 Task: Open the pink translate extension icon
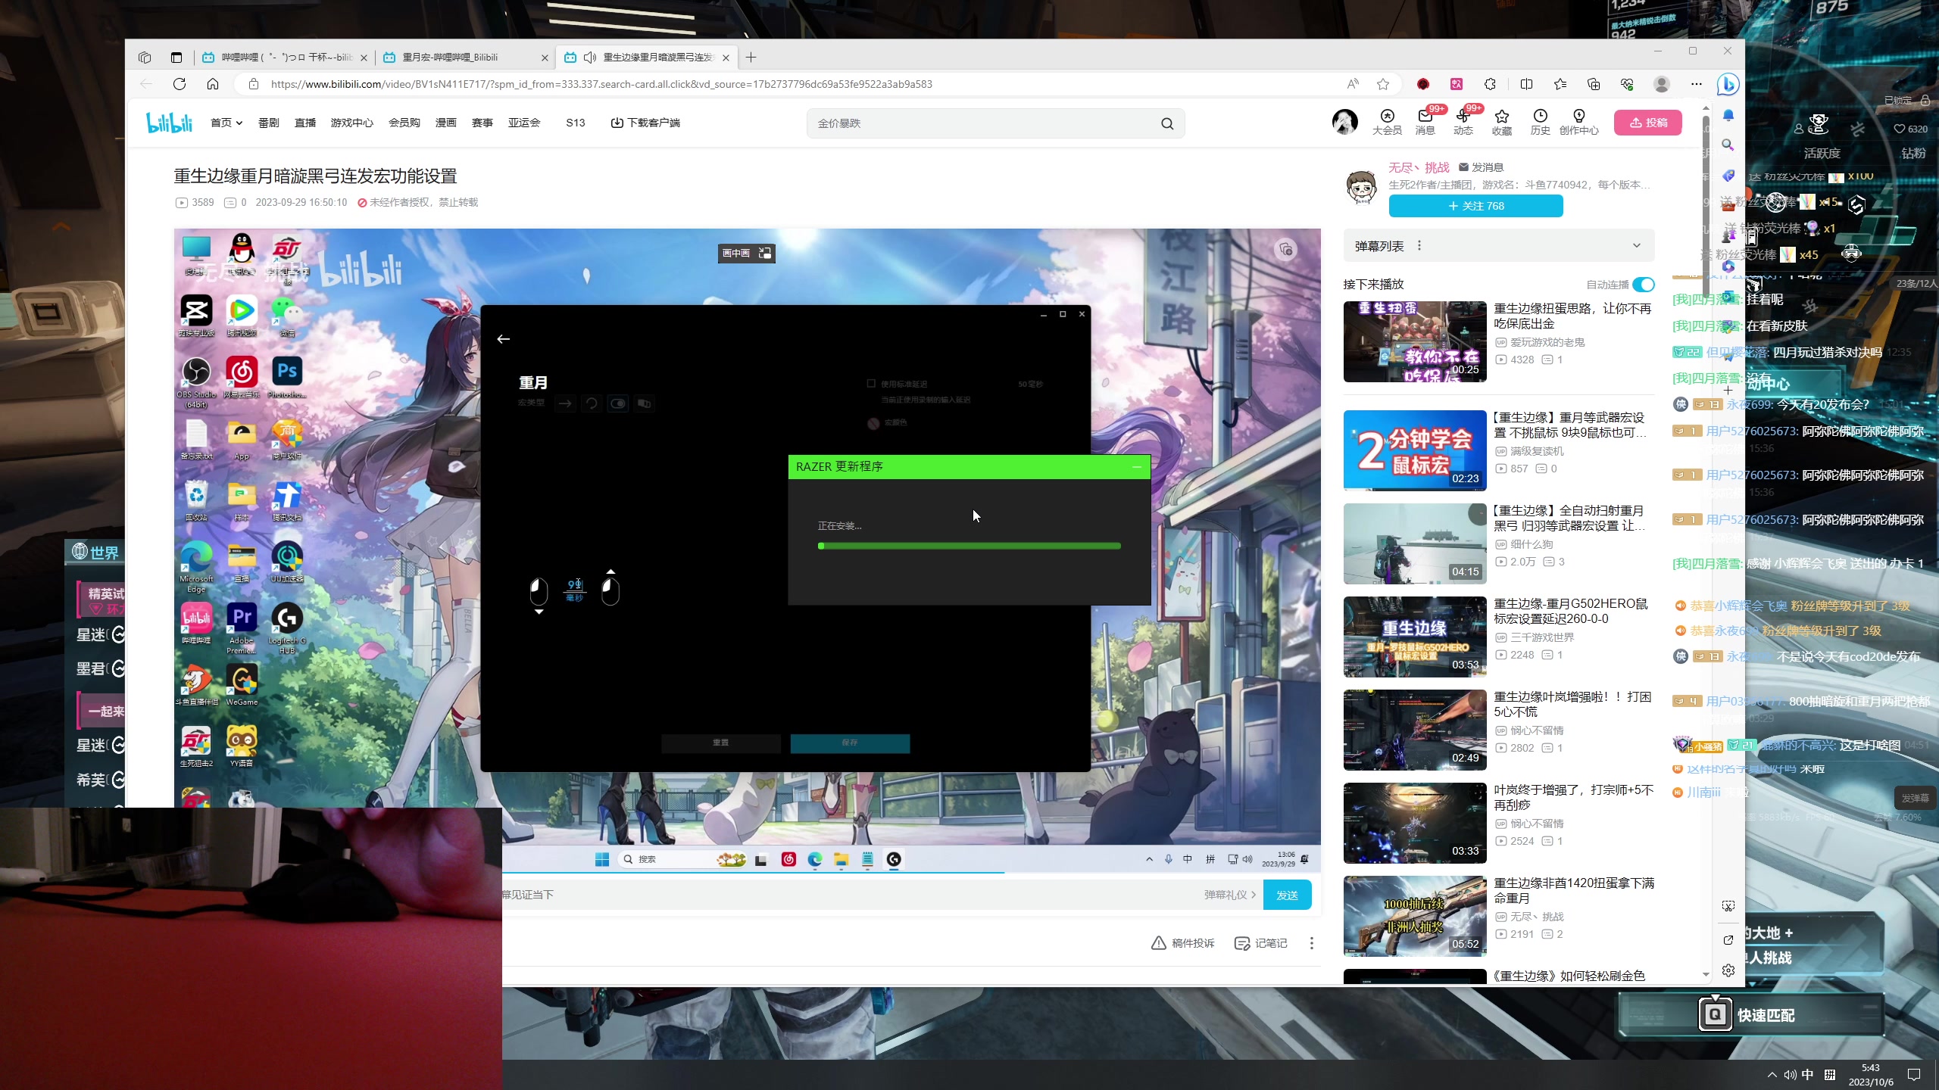pos(1457,84)
